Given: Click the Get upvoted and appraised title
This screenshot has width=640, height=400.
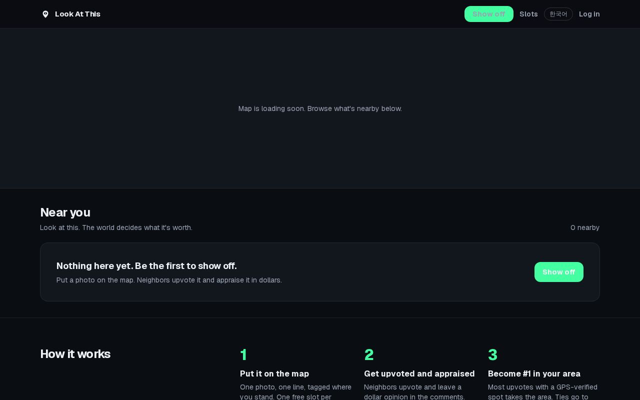Looking at the screenshot, I should click(419, 373).
